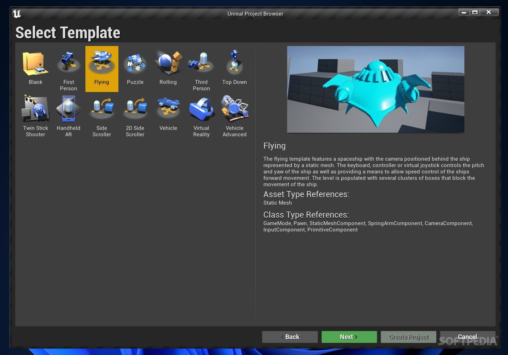Select the Top Down template
The width and height of the screenshot is (508, 355).
coord(234,69)
